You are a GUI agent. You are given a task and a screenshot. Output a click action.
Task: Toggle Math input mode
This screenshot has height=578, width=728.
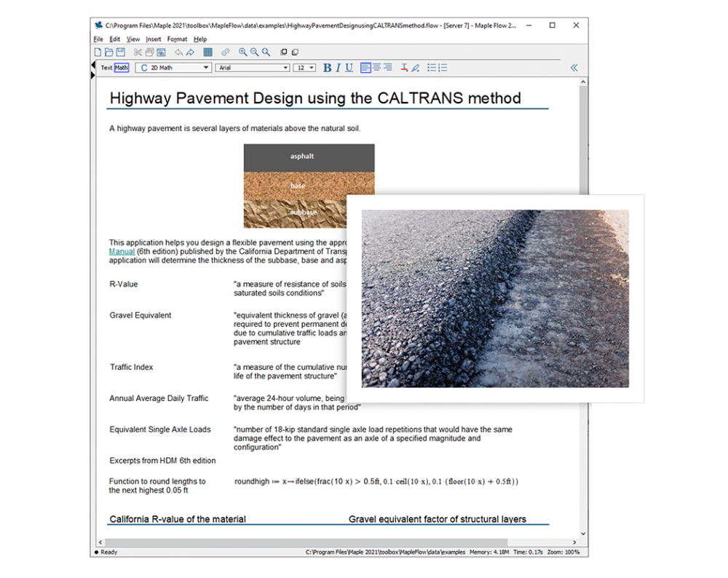[x=122, y=68]
